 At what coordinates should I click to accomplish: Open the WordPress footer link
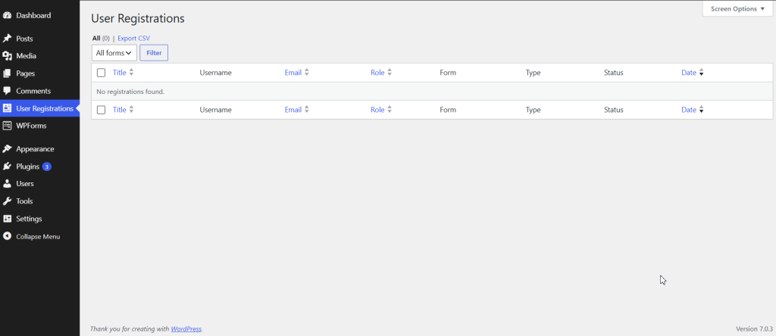(x=186, y=328)
